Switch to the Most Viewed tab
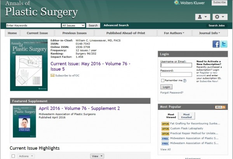Viewport: 233px width, 159px height. (171, 116)
